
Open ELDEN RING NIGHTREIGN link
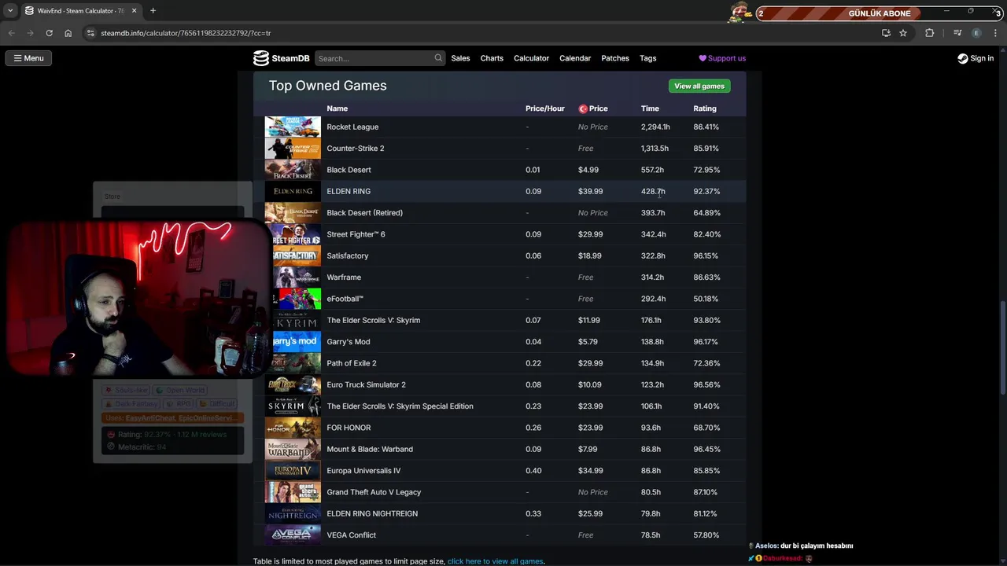[372, 513]
